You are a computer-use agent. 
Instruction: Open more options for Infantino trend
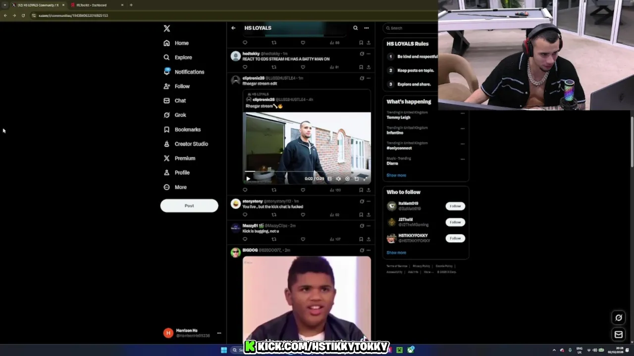463,129
